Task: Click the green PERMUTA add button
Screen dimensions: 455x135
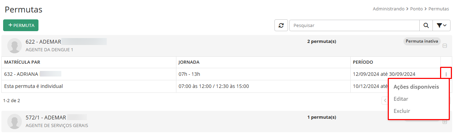Action: pos(21,25)
